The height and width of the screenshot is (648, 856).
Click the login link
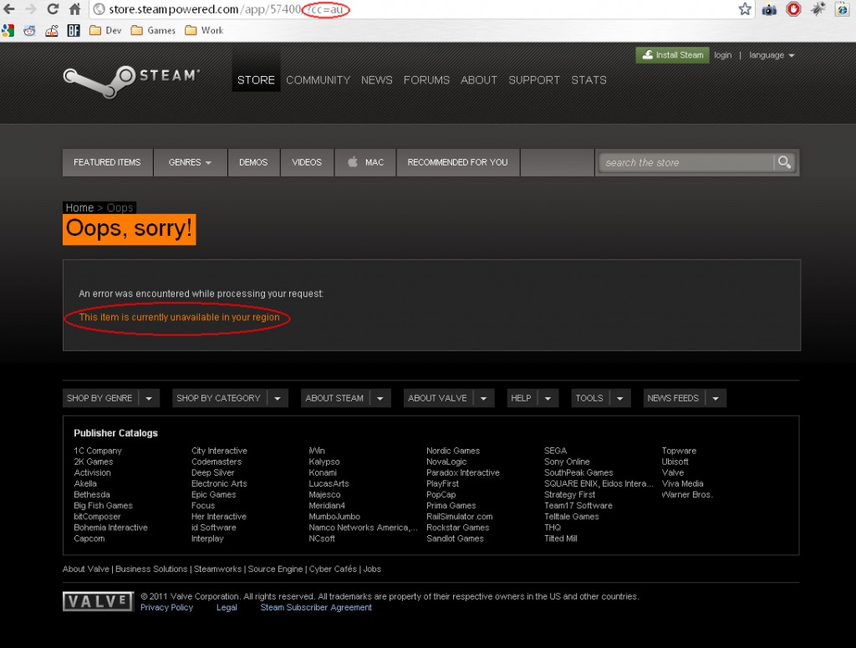point(722,55)
